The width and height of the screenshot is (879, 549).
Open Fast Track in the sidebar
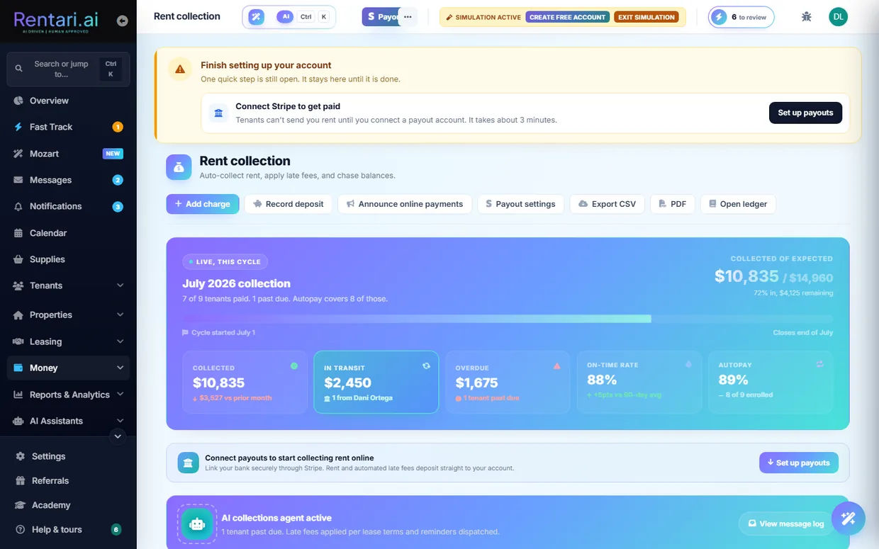68,127
